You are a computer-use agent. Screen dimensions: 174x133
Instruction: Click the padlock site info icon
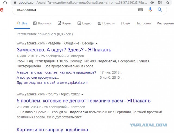pyautogui.click(x=15, y=2)
